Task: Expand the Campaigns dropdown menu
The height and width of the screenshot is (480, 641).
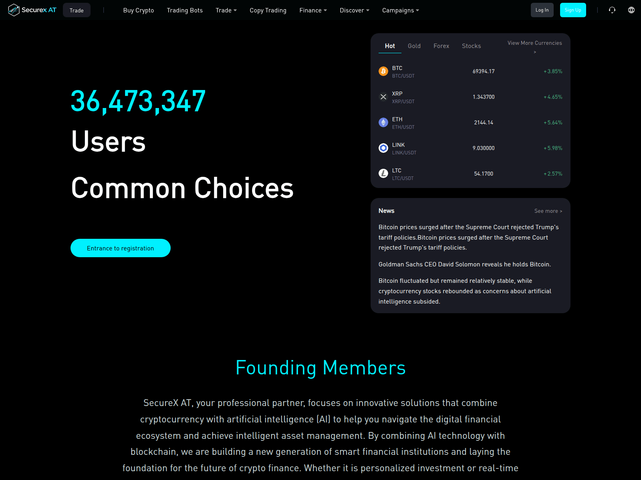Action: (400, 10)
